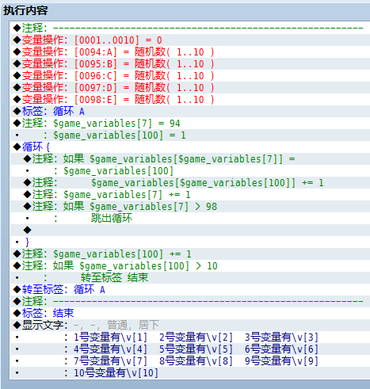The width and height of the screenshot is (370, 389).
Task: Select comment $game_variables[$game_variables[100]] += 1
Action: click(189, 182)
